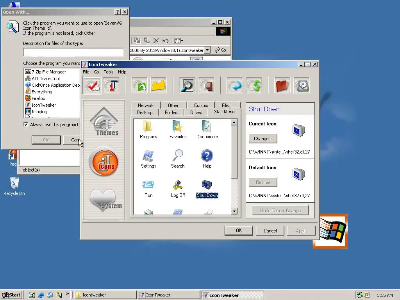This screenshot has width=400, height=300.
Task: Switch to the Other tab
Action: [x=173, y=105]
